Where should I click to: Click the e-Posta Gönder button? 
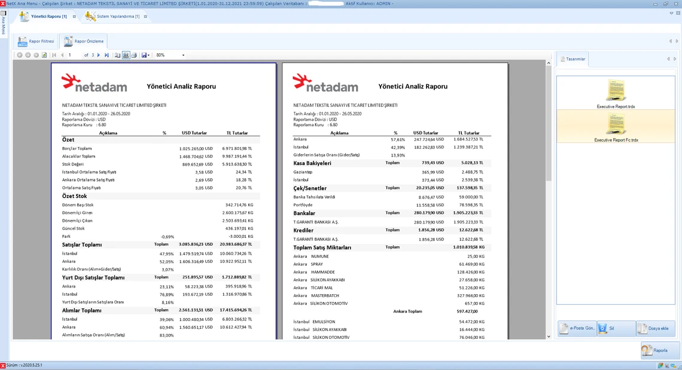click(577, 329)
